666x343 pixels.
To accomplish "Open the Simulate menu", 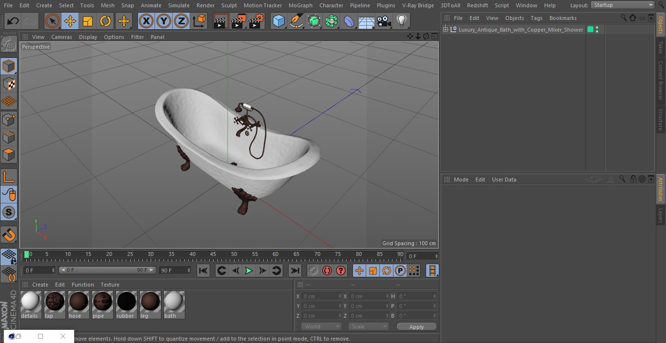I will (x=178, y=5).
